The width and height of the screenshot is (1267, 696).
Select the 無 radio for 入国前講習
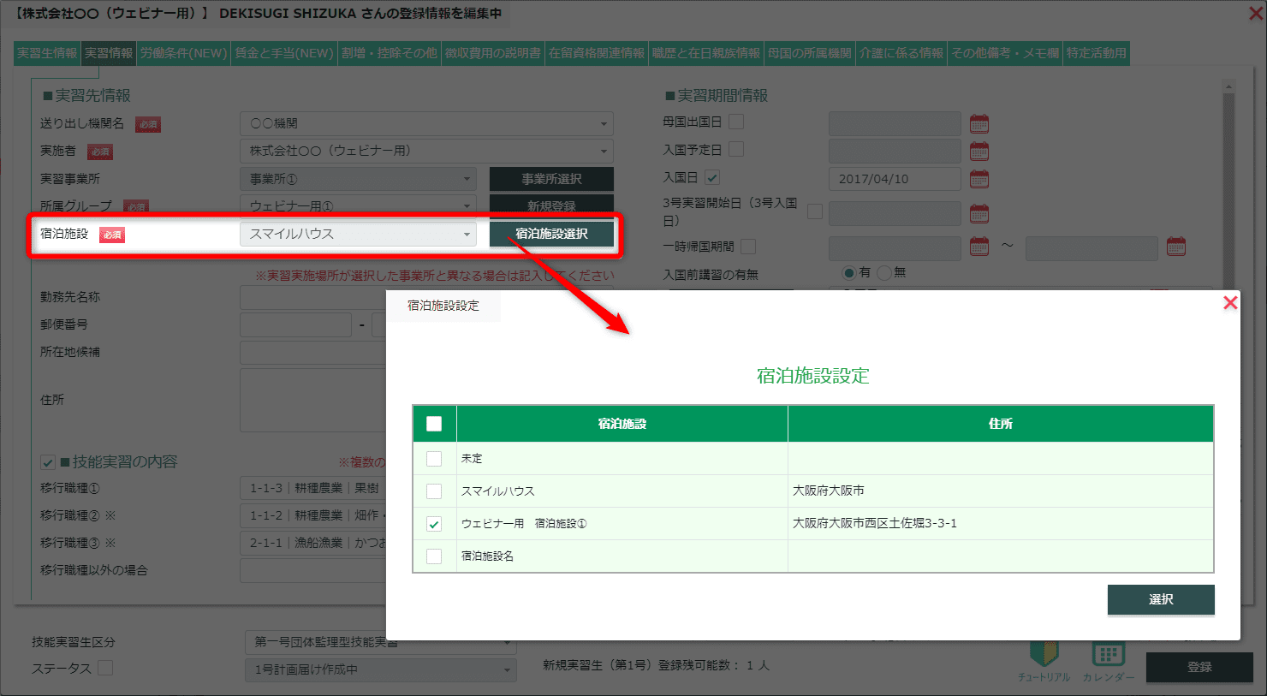tap(884, 273)
